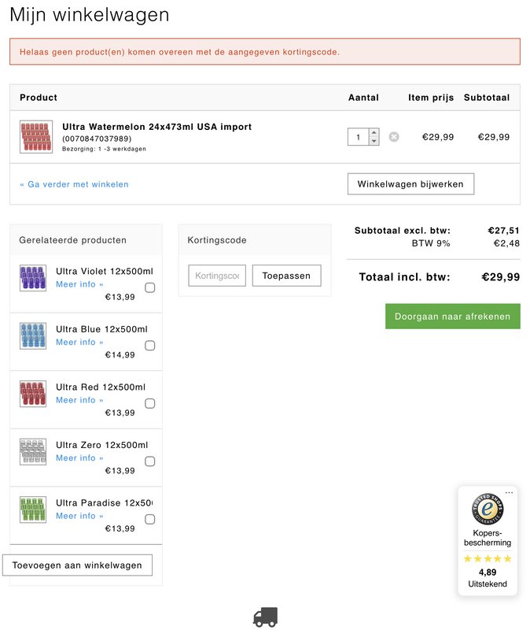This screenshot has height=630, width=530.
Task: Select the Ultra Zero 12x500ml checkbox
Action: click(x=150, y=461)
